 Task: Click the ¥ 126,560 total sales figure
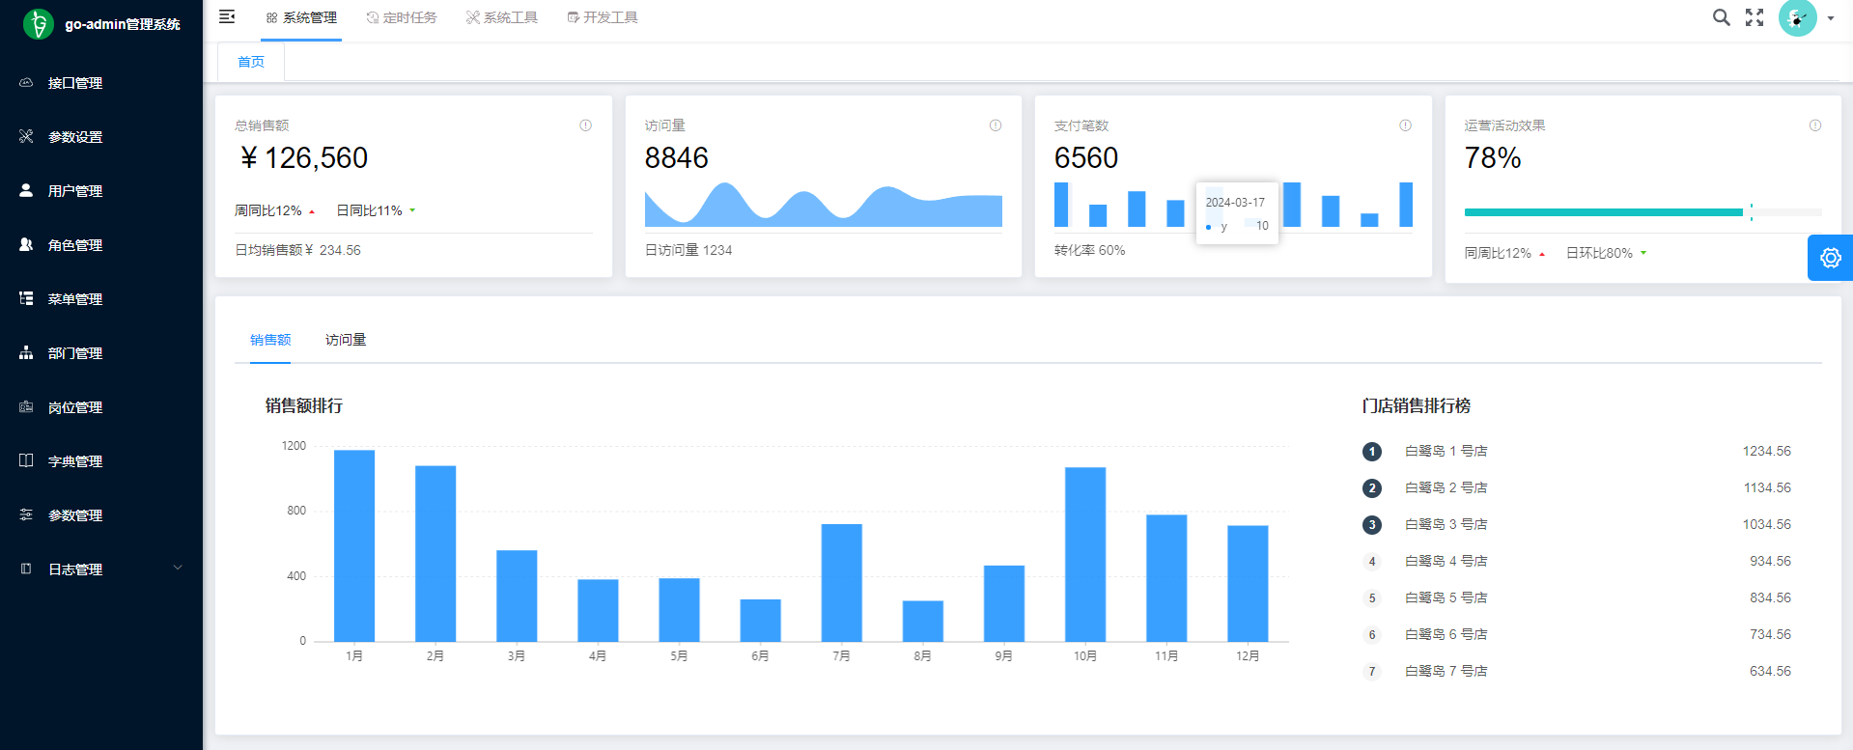pos(303,157)
